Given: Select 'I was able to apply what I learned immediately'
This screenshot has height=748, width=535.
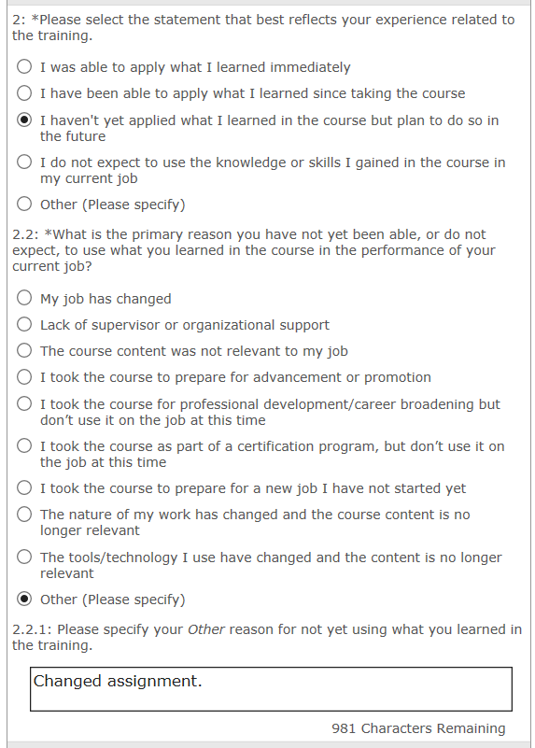Looking at the screenshot, I should click(24, 66).
